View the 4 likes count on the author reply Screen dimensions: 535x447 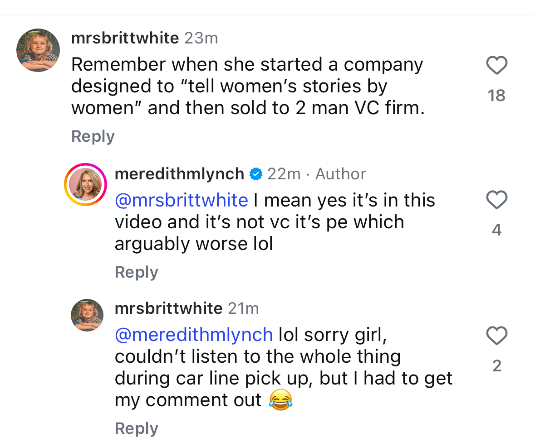tap(496, 230)
